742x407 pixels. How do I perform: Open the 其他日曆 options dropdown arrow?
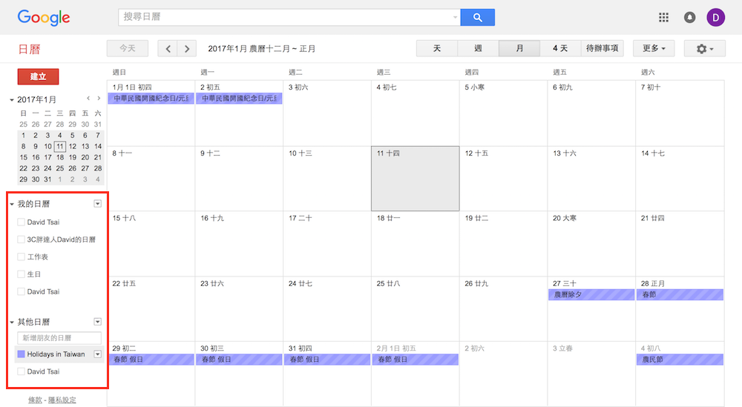coord(97,322)
